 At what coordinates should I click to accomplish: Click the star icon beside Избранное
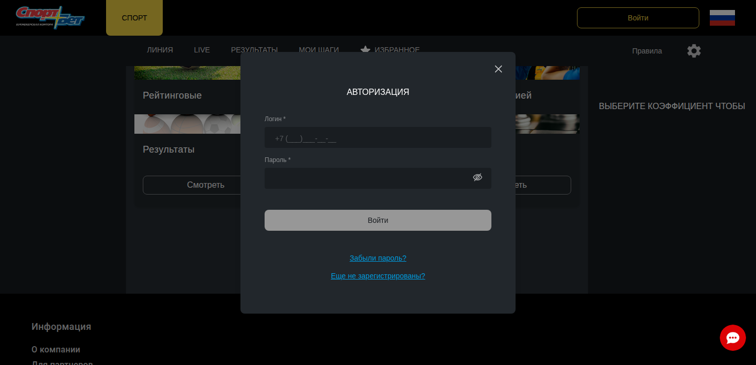pos(365,50)
